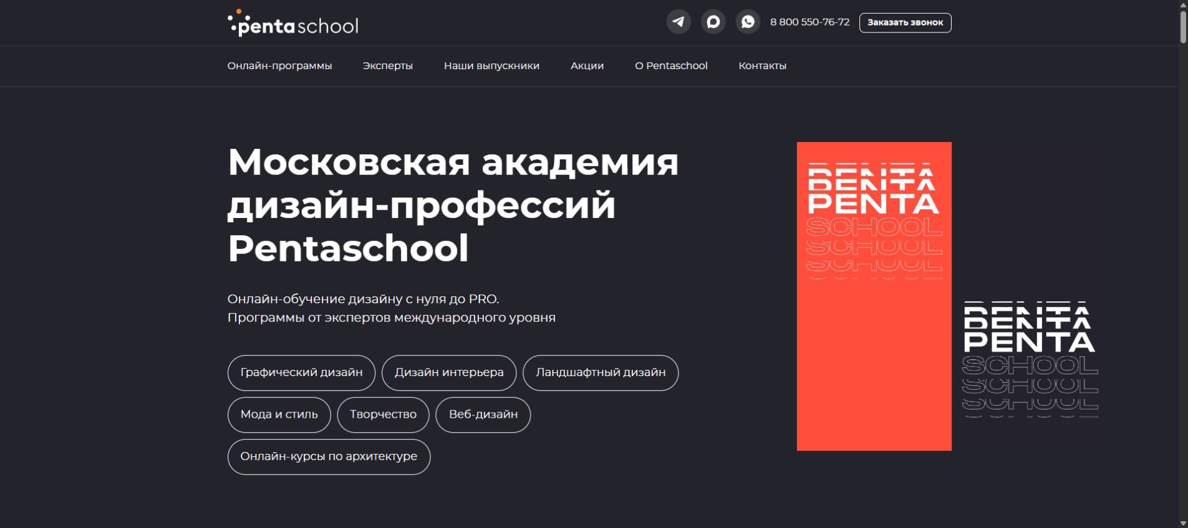Select the Ландшафтный дизайн category
Image resolution: width=1188 pixels, height=528 pixels.
(x=601, y=372)
